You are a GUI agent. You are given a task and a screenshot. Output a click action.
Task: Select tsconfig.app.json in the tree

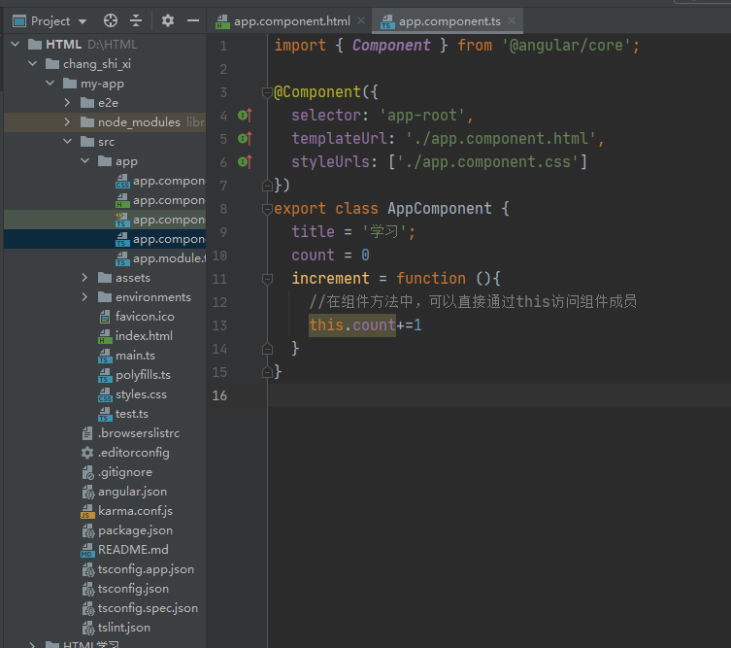pos(146,569)
